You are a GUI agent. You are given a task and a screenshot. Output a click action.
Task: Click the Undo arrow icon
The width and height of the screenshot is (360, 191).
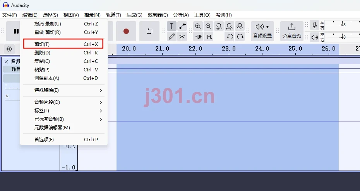pos(230,37)
